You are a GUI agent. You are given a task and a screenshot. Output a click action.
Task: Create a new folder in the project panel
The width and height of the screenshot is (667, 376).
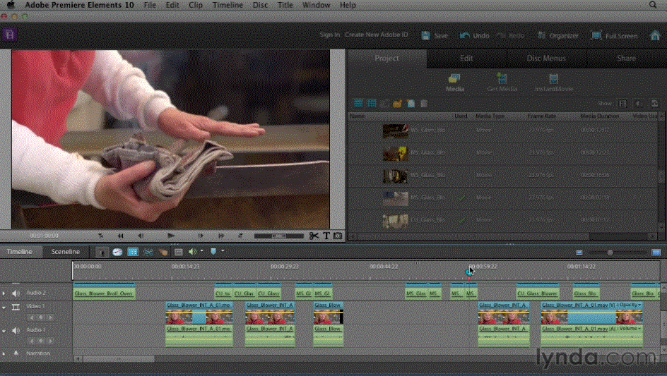(397, 104)
